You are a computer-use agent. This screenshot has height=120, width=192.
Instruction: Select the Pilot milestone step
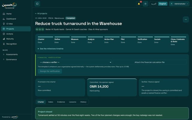(128, 40)
